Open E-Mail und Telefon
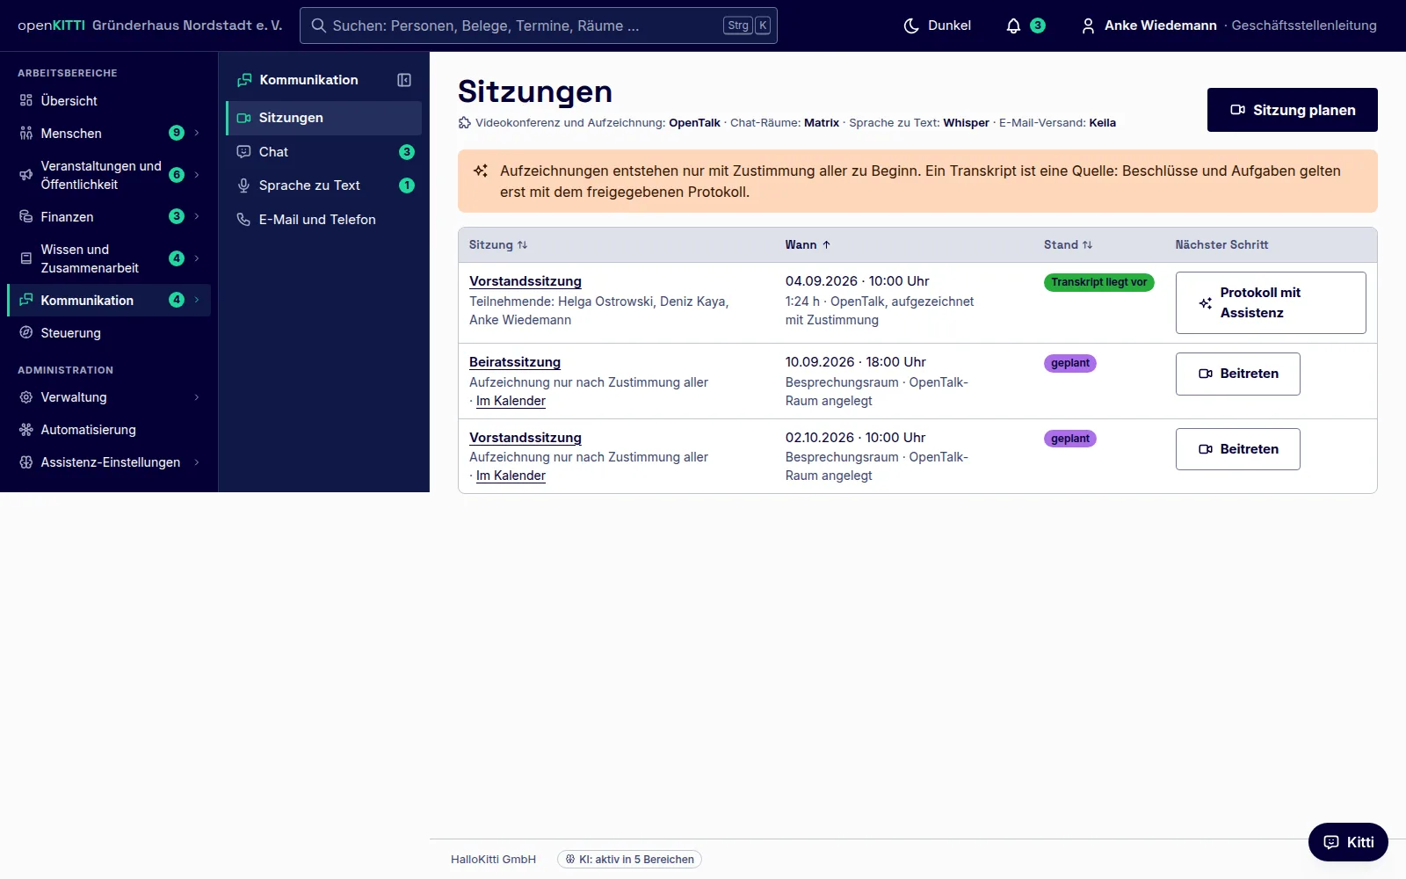Image resolution: width=1406 pixels, height=879 pixels. [x=324, y=220]
